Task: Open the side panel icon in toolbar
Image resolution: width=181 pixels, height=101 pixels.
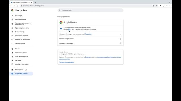Action: point(163,6)
